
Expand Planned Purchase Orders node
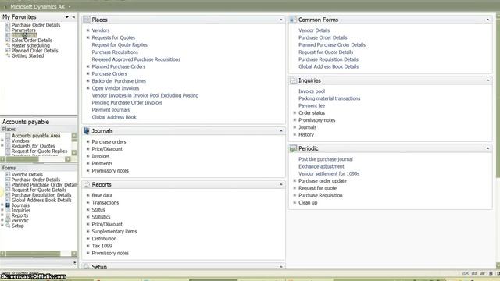(x=88, y=66)
